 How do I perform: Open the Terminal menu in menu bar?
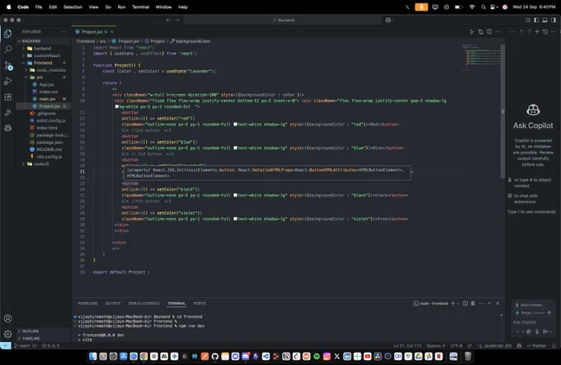[x=140, y=7]
